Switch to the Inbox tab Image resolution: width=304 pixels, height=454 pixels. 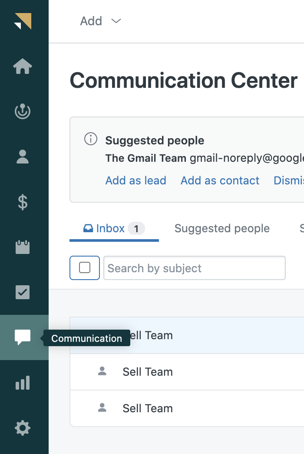(x=114, y=228)
